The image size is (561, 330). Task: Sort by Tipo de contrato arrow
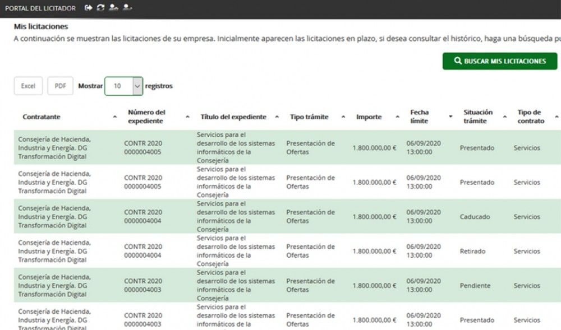tap(557, 117)
